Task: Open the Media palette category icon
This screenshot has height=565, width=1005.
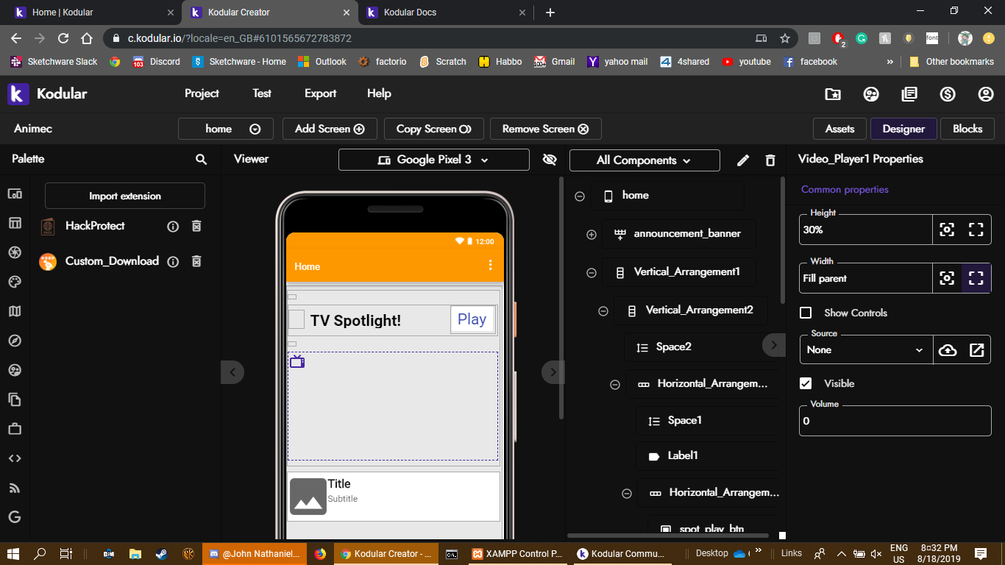Action: coord(15,252)
